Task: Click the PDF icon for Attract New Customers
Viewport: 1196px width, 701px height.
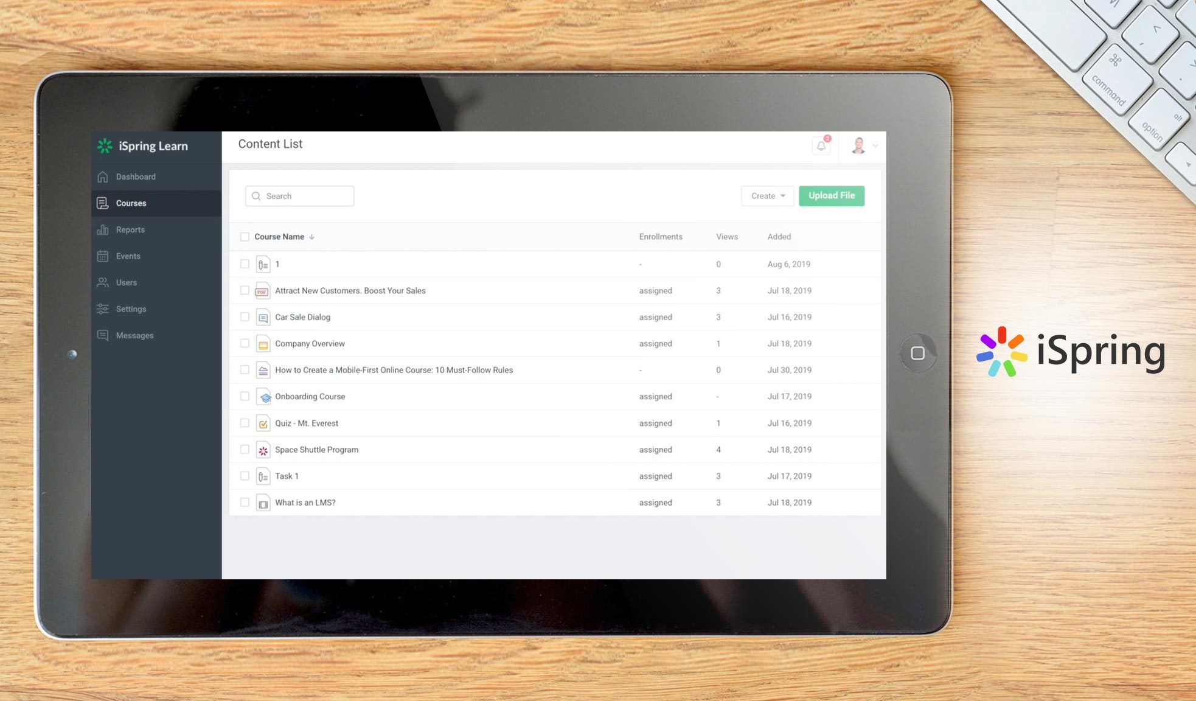Action: [262, 291]
